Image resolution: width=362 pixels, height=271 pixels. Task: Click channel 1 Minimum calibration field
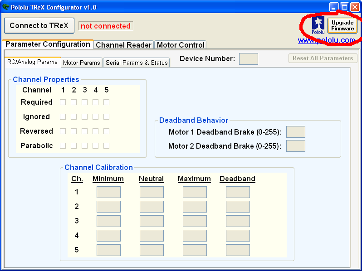tap(108, 192)
